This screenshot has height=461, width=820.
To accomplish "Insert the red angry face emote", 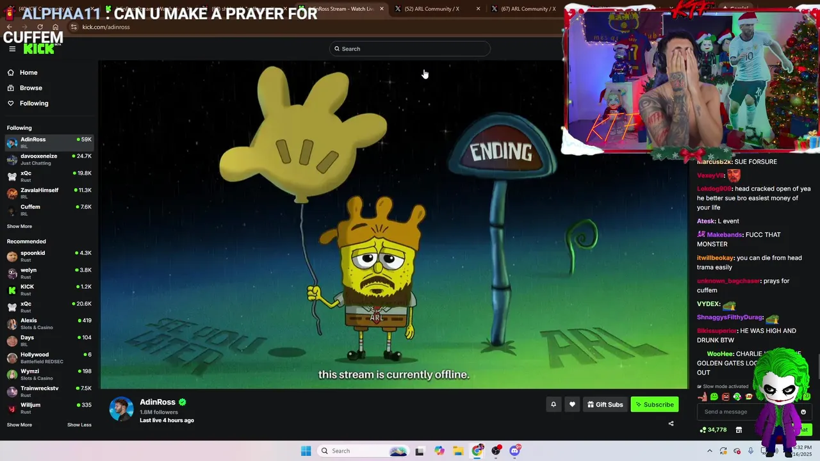I will click(x=725, y=396).
